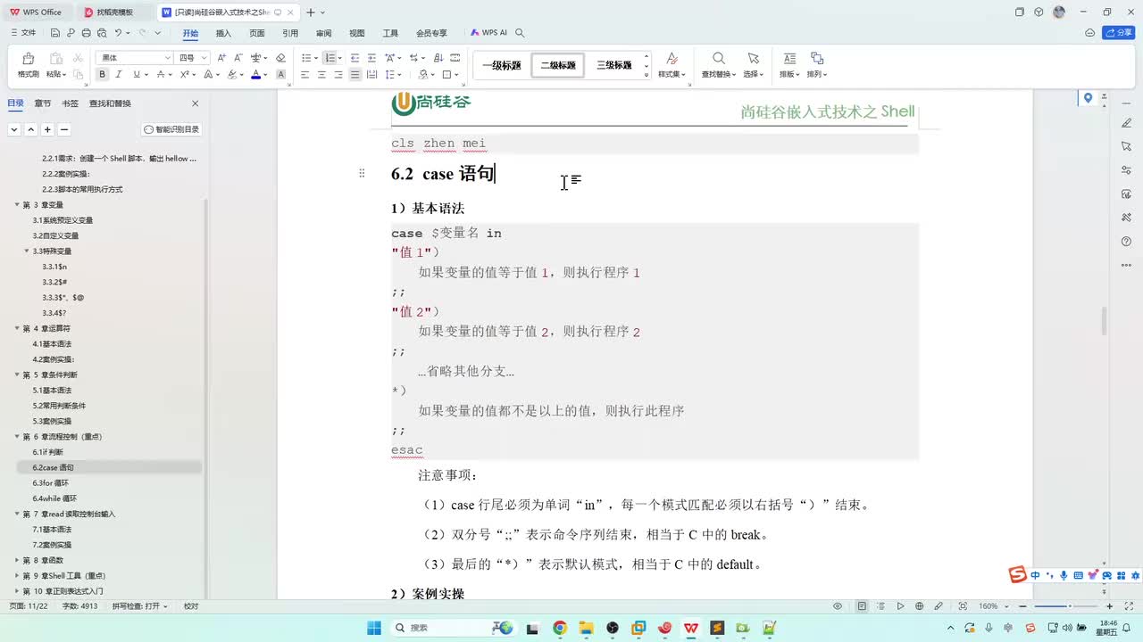The width and height of the screenshot is (1143, 642).
Task: Decrease paragraph indent
Action: [355, 58]
